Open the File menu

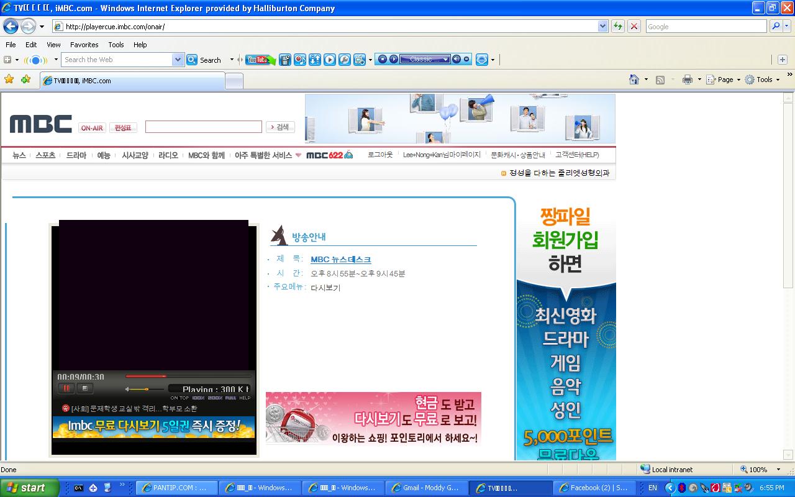(11, 45)
